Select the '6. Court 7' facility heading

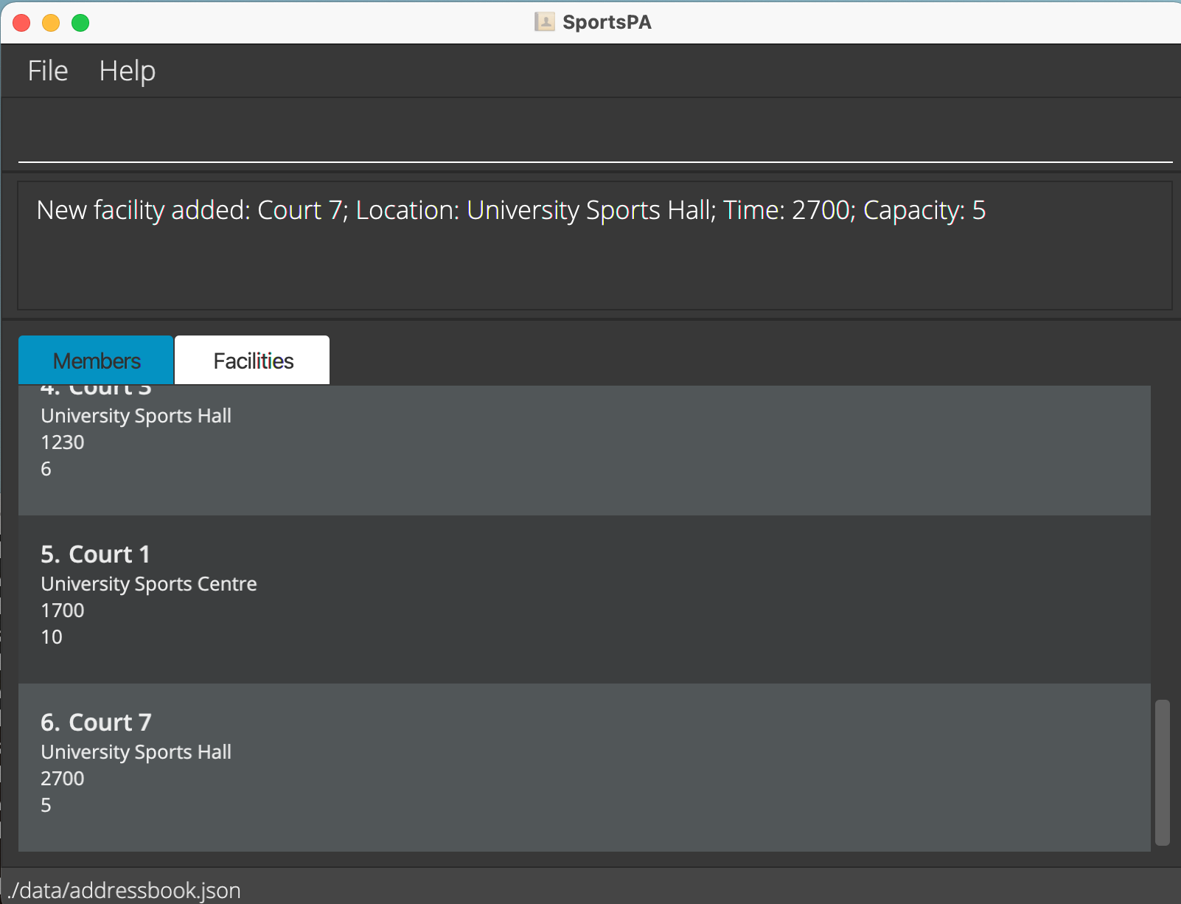tap(96, 722)
